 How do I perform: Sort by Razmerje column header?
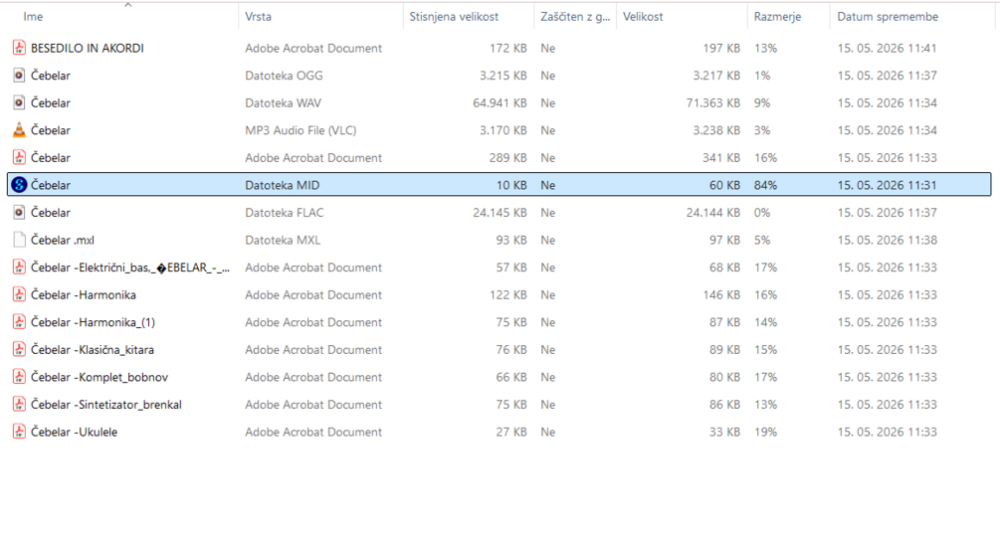pyautogui.click(x=777, y=17)
